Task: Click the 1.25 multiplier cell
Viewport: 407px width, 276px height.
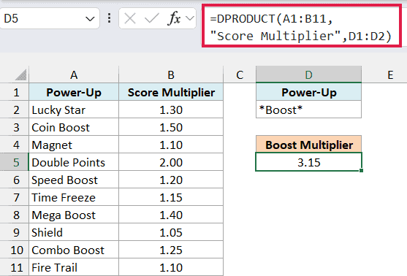Action: 171,250
